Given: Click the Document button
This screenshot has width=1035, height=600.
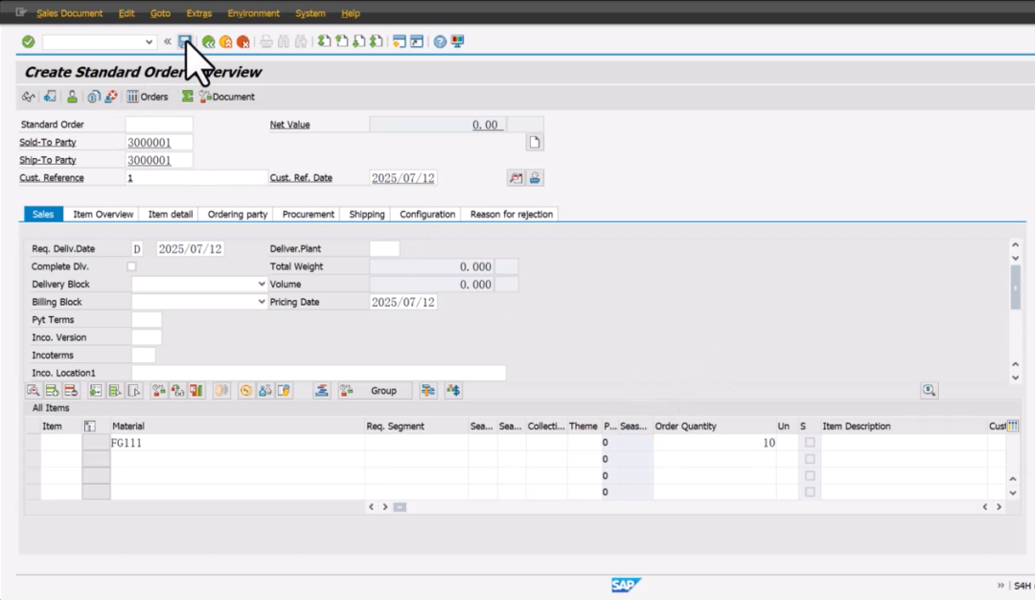Looking at the screenshot, I should 227,97.
